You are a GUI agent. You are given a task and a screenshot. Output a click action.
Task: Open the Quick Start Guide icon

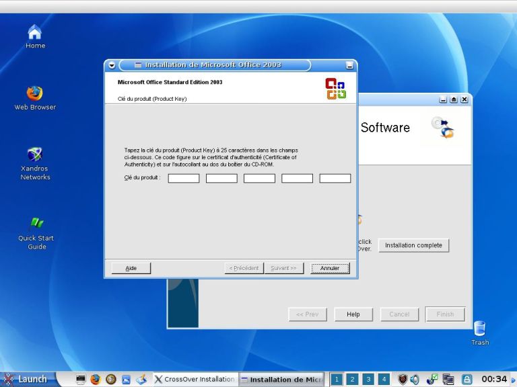click(36, 233)
